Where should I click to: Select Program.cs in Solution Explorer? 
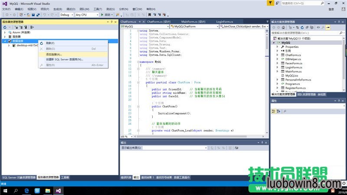(x=292, y=84)
